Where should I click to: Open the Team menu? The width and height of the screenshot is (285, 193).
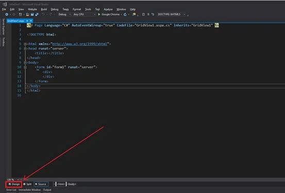[65, 9]
